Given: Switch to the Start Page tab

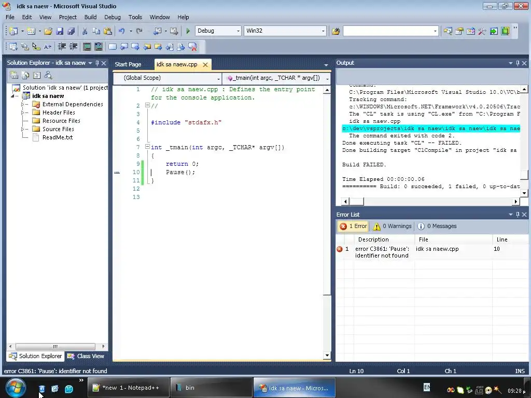Looking at the screenshot, I should click(128, 64).
